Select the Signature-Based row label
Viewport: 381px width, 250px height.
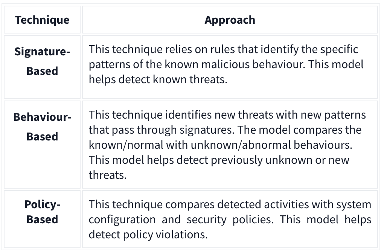point(42,61)
